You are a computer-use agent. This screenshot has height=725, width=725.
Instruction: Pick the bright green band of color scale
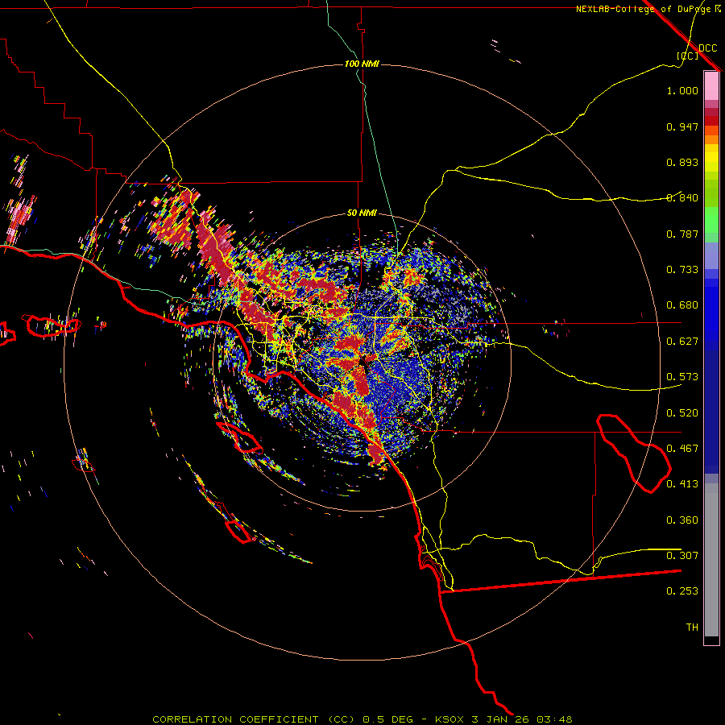(711, 220)
